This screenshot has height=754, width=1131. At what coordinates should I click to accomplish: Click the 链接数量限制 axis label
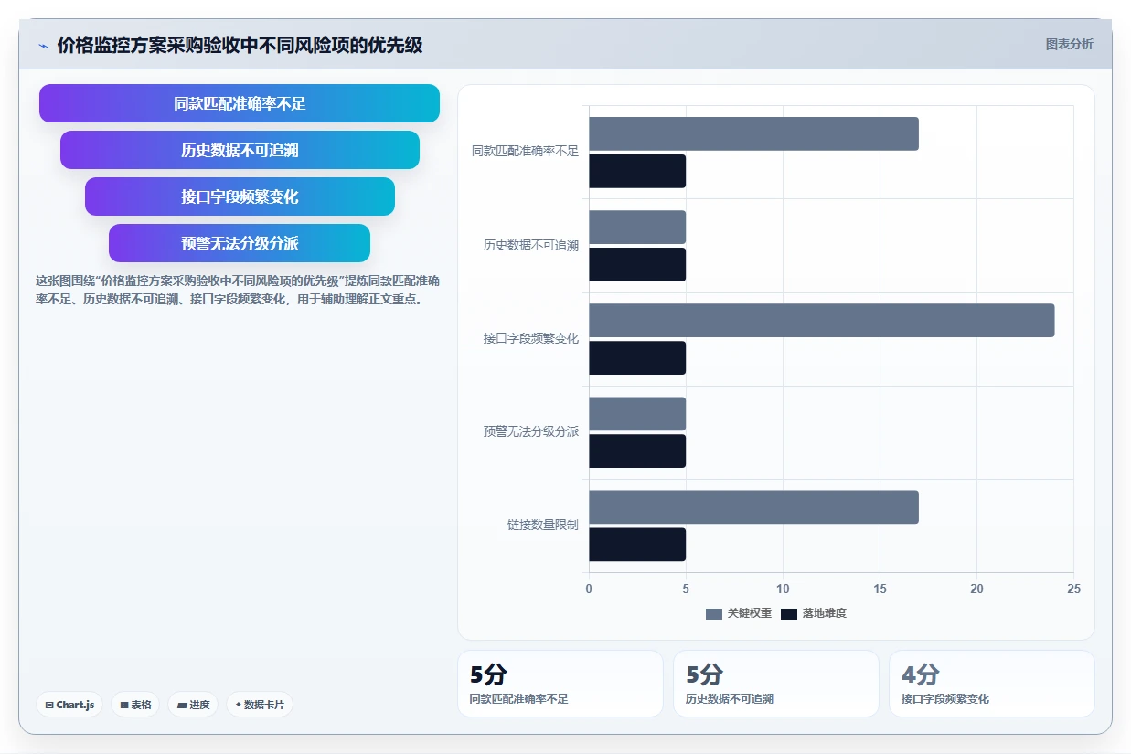[x=543, y=526]
